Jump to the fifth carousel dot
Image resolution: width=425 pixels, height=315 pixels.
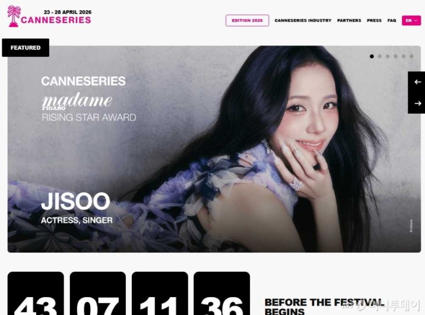tap(404, 56)
